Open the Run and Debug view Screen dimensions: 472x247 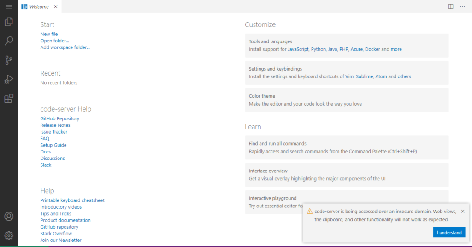coord(9,79)
